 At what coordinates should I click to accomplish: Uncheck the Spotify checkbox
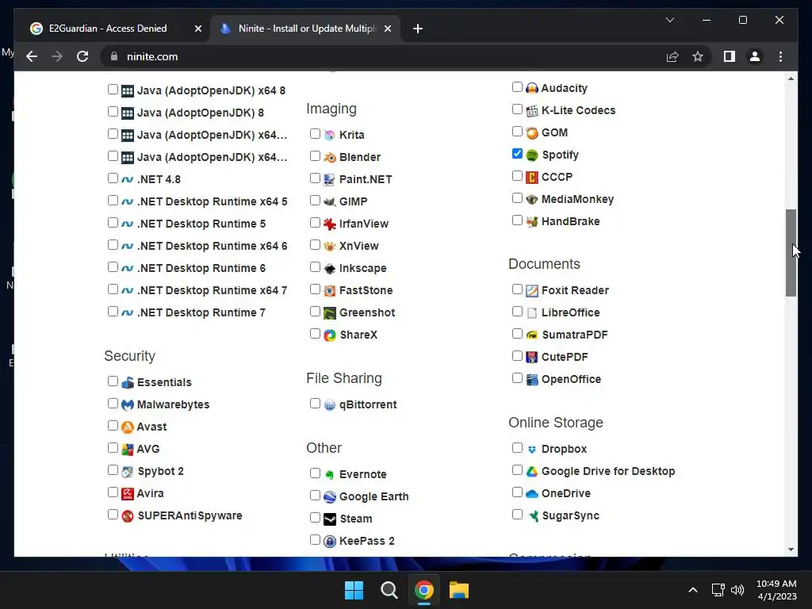click(x=517, y=153)
